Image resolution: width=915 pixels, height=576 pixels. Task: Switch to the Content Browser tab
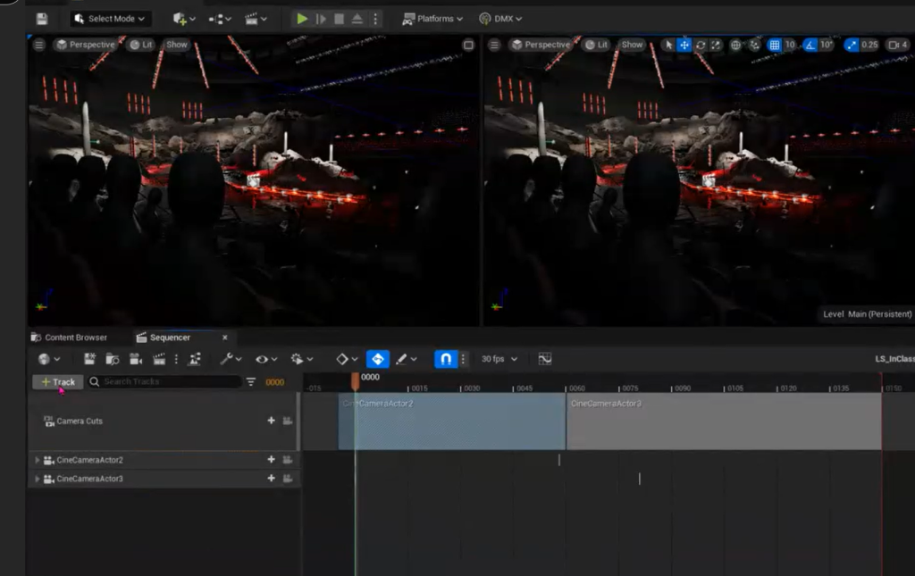[x=69, y=338]
